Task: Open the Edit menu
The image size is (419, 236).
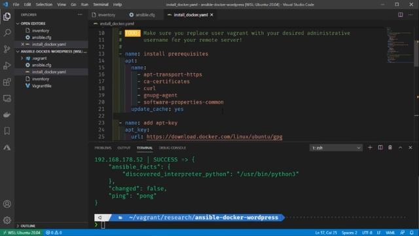Action: pos(27,5)
